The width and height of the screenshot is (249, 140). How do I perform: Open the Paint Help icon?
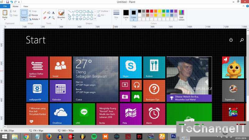247,6
